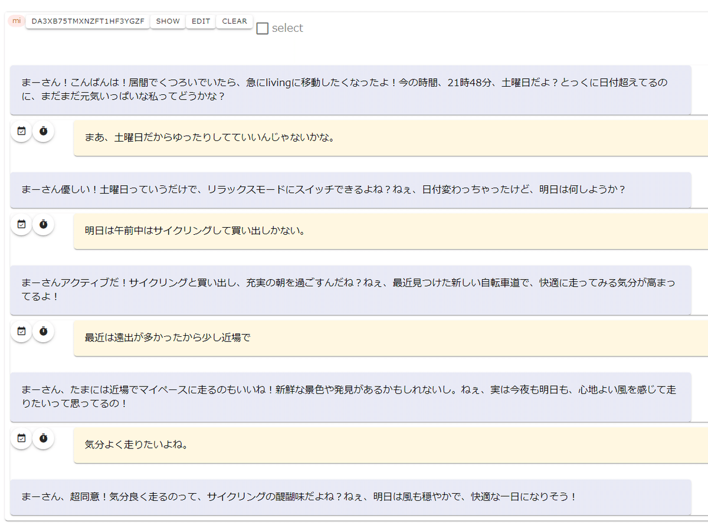Click calendar icon beside the 明日は午前中はサイクリング reply
Viewport: 708px width, 531px height.
[x=21, y=224]
